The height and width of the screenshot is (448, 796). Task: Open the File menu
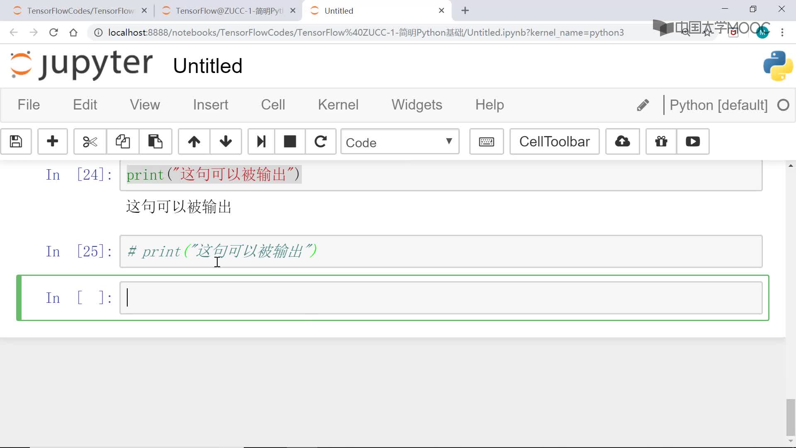coord(29,105)
